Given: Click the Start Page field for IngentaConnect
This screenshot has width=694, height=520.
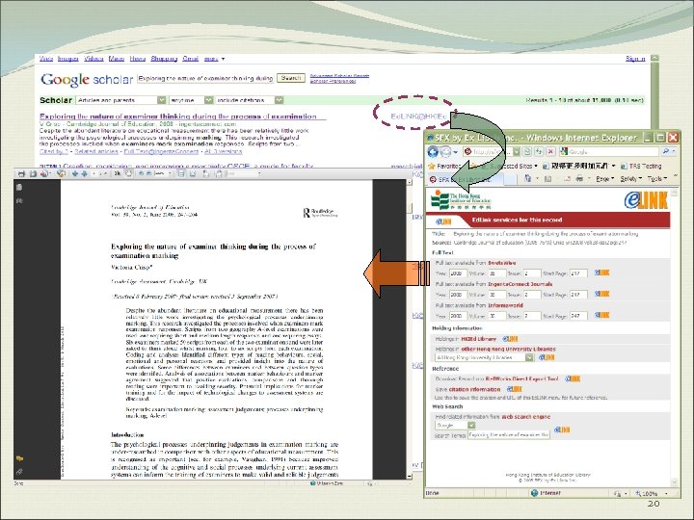Looking at the screenshot, I should pyautogui.click(x=578, y=295).
